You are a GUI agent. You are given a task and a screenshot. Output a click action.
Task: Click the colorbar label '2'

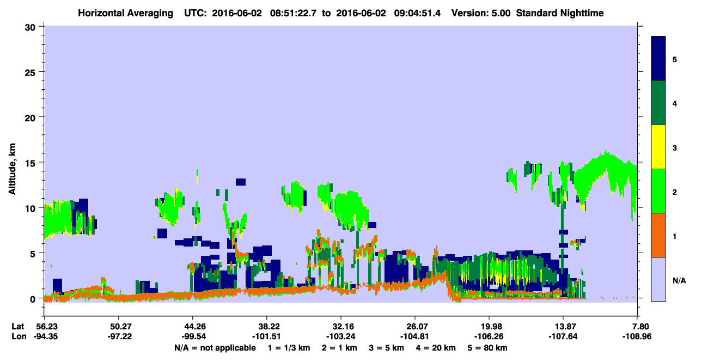[x=675, y=192]
